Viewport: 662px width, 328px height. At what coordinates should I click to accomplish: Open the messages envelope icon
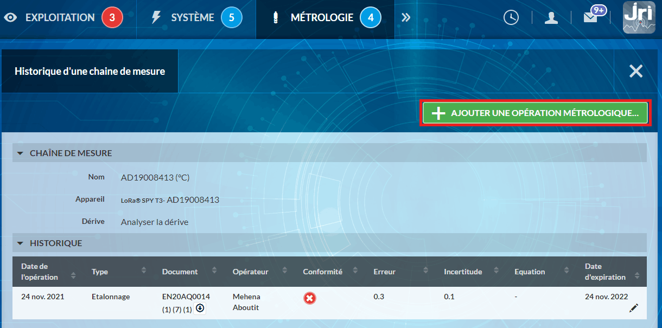coord(590,17)
